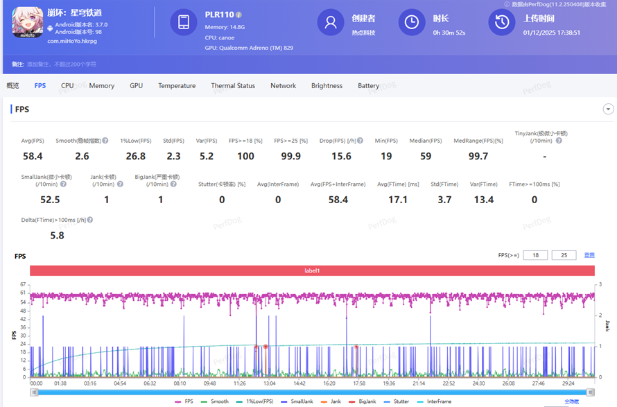Click the blue reset link beside FPS thresholds
Image resolution: width=617 pixels, height=407 pixels.
pos(589,256)
